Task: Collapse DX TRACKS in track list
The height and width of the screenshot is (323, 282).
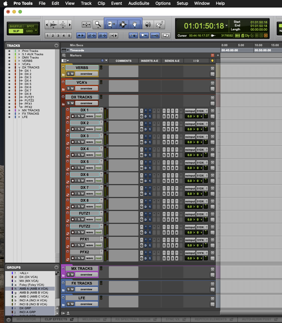Action: [x=19, y=67]
